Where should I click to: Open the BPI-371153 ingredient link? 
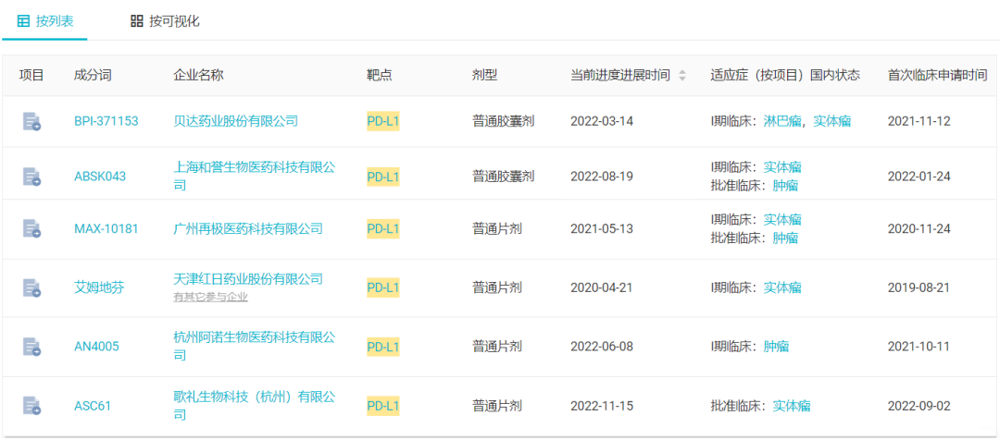106,121
